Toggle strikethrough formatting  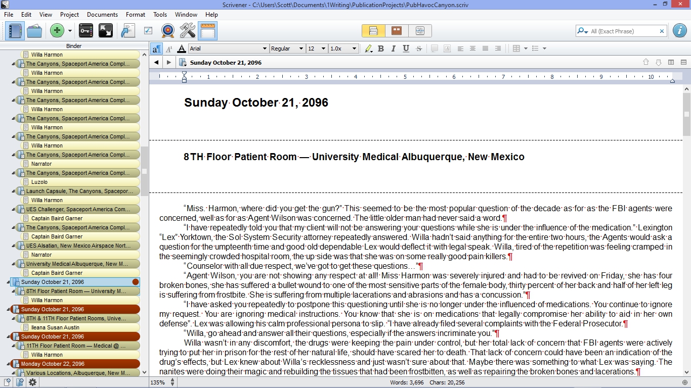pos(418,48)
